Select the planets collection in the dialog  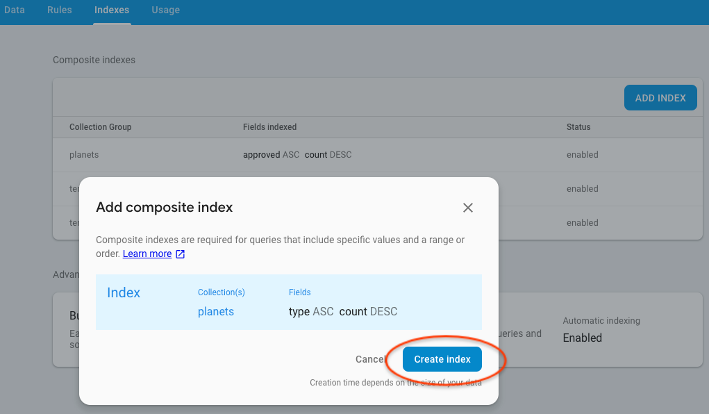click(x=216, y=312)
